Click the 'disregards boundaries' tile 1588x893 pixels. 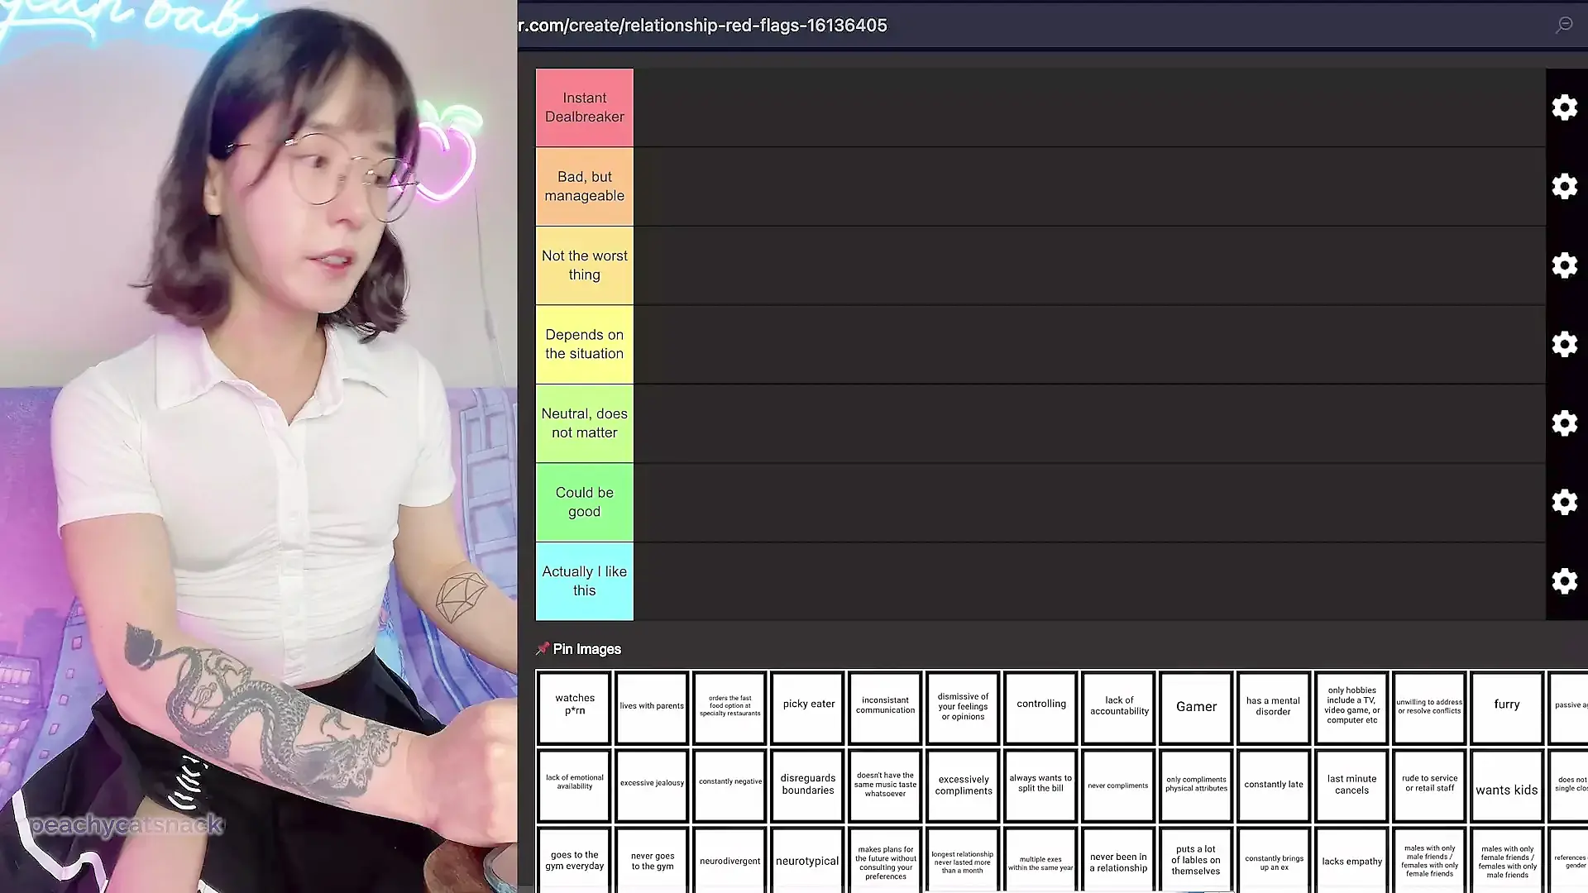pos(808,786)
